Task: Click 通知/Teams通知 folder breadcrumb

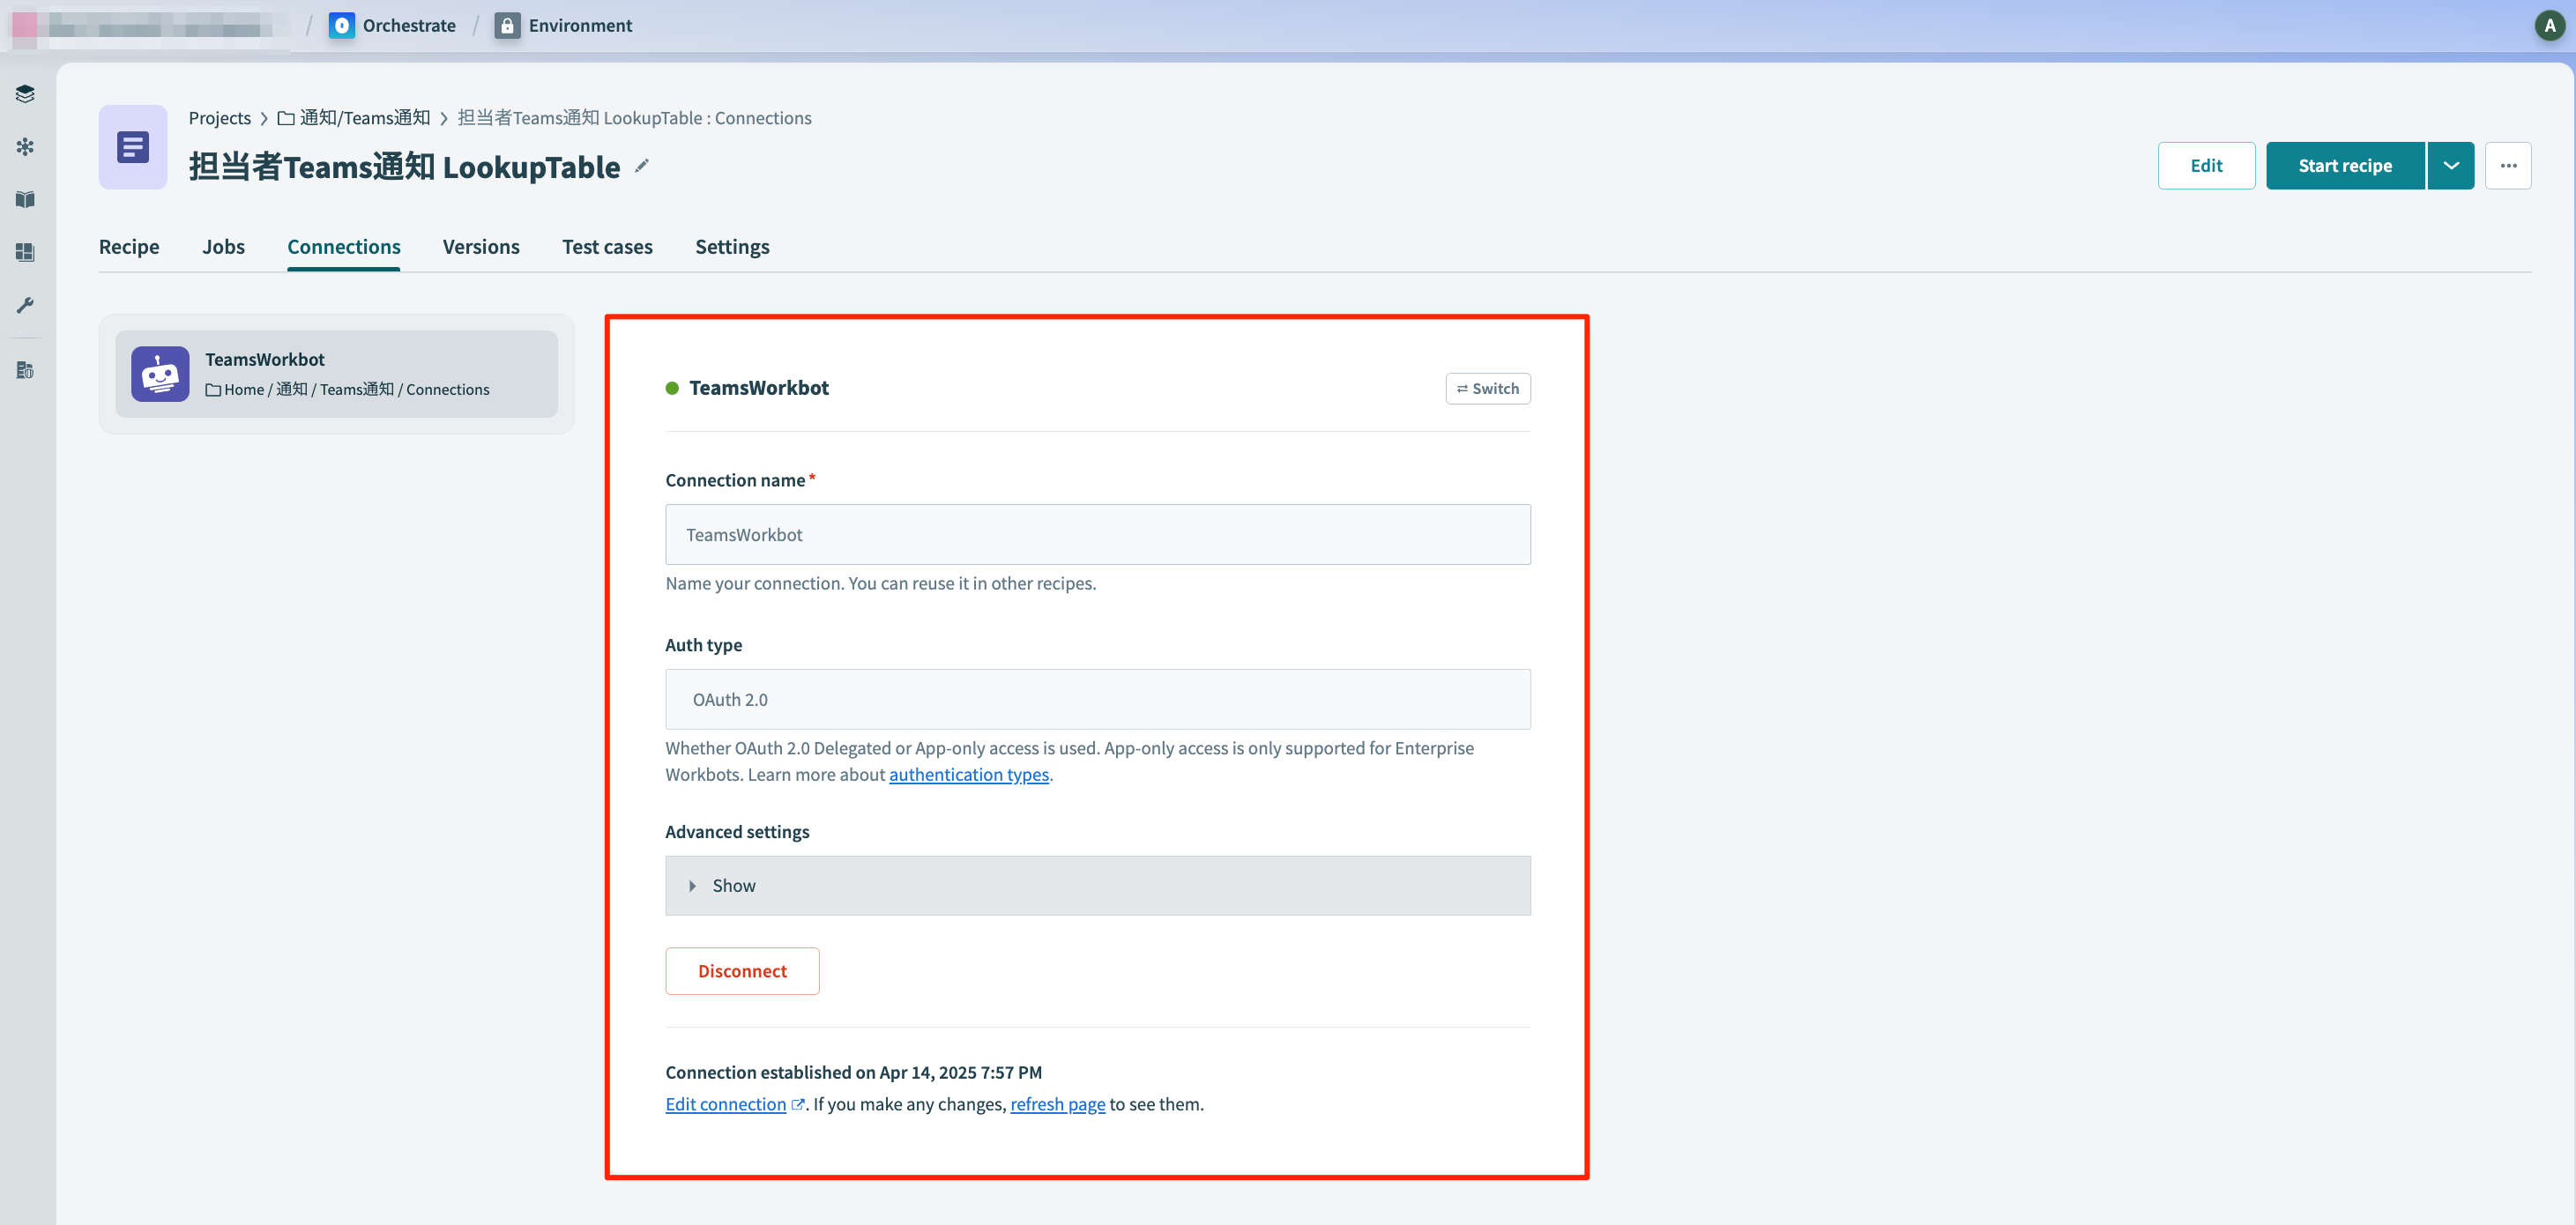Action: (364, 118)
